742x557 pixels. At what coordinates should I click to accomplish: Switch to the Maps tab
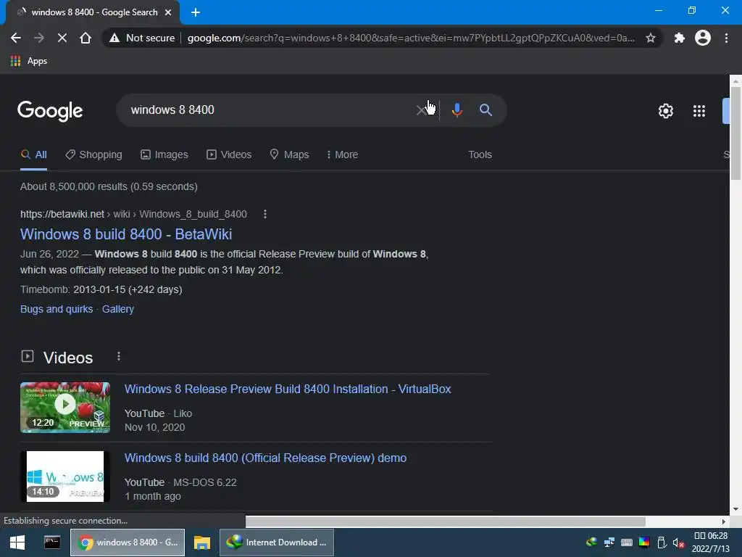pos(289,155)
